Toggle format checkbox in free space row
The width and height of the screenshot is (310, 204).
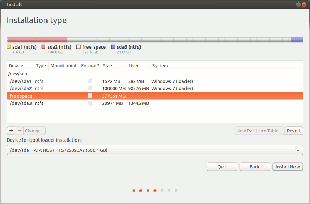coord(90,96)
